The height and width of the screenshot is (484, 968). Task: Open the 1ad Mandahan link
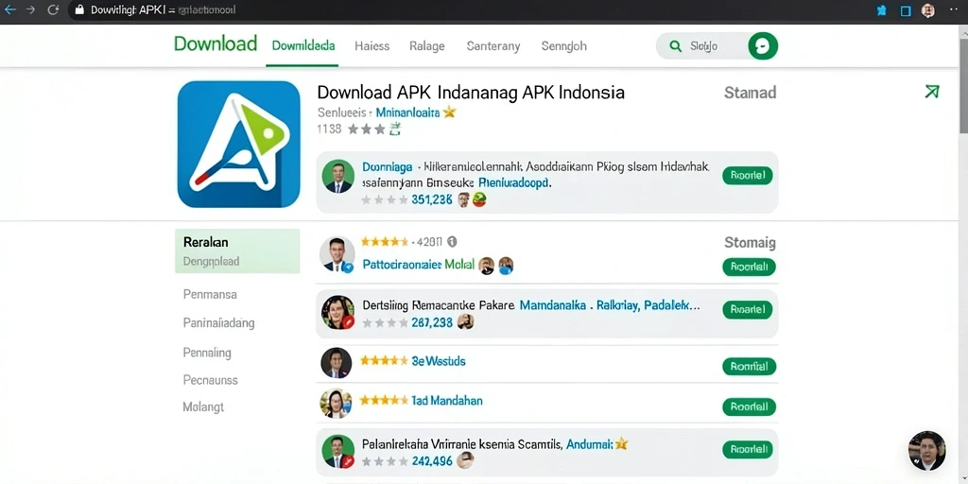447,401
